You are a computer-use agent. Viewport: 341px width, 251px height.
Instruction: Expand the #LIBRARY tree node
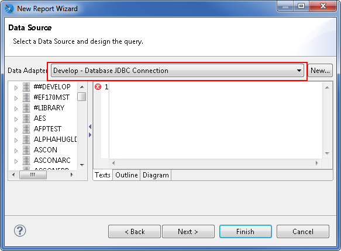(x=16, y=109)
